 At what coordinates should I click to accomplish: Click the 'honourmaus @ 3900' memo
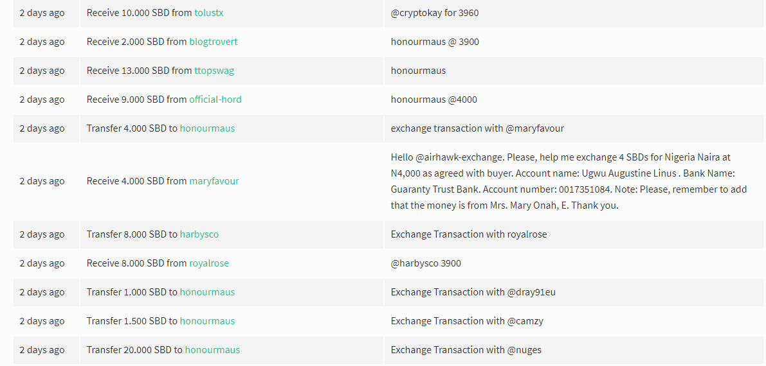435,42
